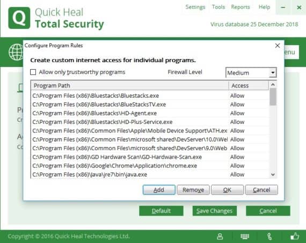Open the virtual keyboard icon
This screenshot has width=306, height=243.
[x=245, y=237]
